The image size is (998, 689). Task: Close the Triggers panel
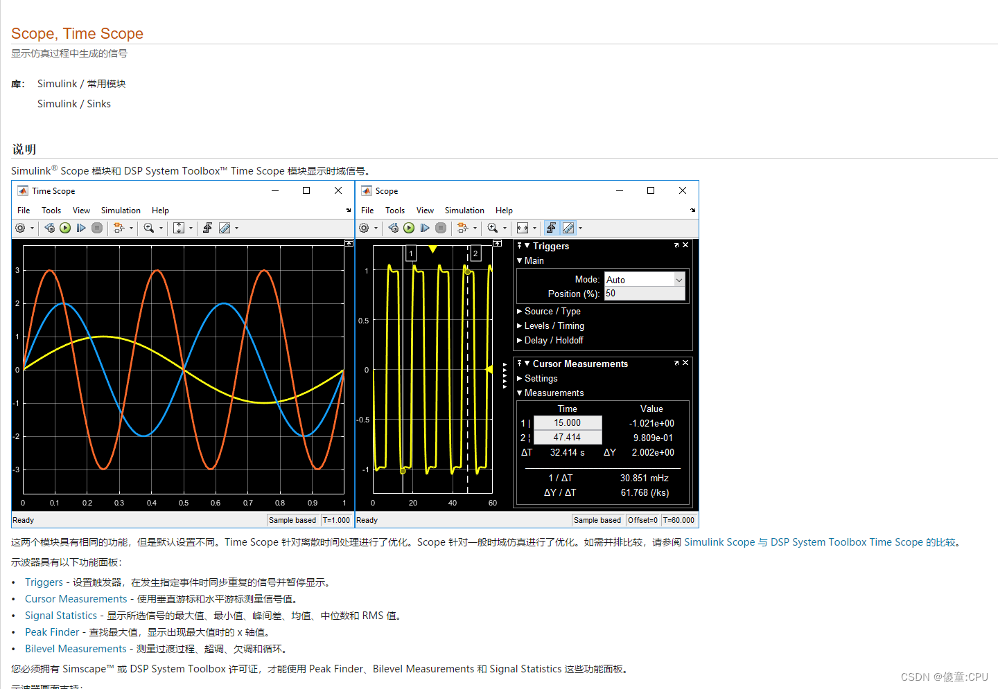[x=685, y=245]
